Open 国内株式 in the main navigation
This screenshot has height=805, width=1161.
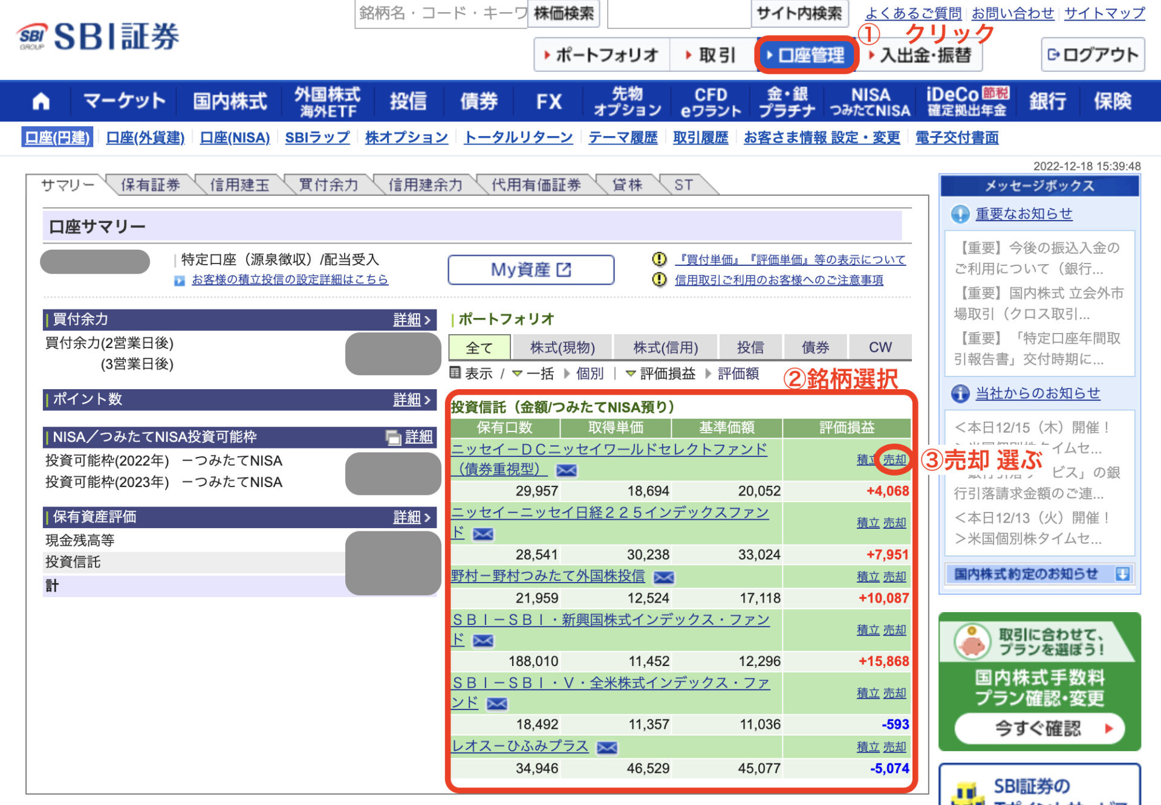(x=230, y=101)
